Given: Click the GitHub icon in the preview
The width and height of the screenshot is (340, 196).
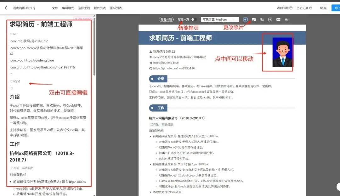Looking at the screenshot, I should tap(151, 68).
